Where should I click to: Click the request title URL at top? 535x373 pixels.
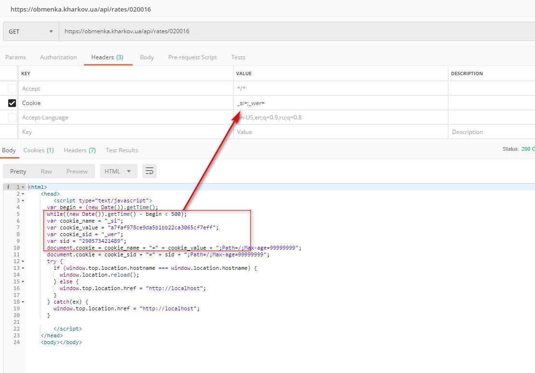click(x=81, y=10)
